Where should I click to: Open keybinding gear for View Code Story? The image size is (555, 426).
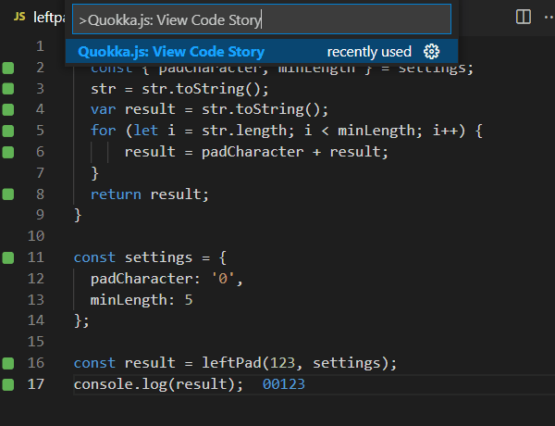click(x=431, y=52)
